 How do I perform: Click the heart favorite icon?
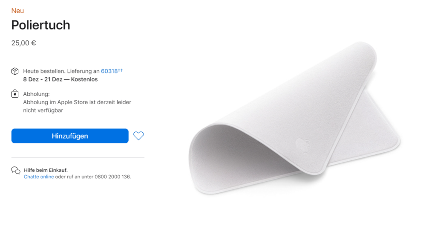(138, 136)
